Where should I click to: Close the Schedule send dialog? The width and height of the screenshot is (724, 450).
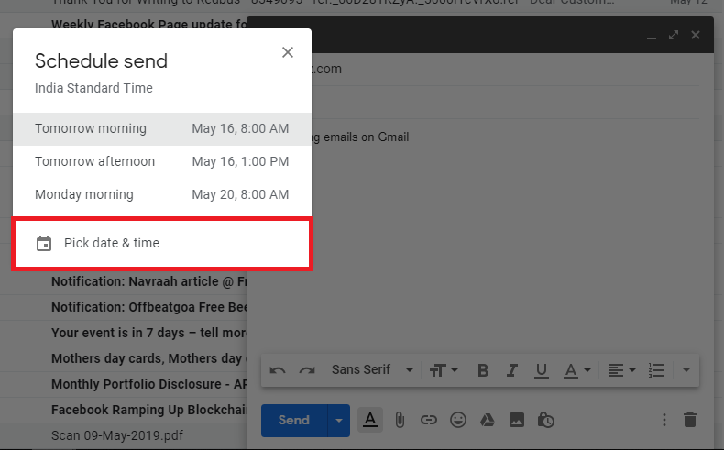(x=288, y=52)
